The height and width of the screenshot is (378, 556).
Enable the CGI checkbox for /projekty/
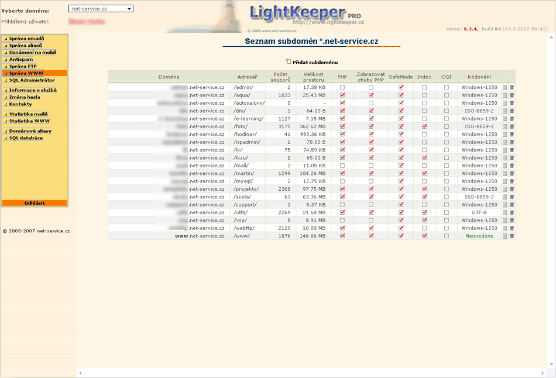tap(447, 189)
